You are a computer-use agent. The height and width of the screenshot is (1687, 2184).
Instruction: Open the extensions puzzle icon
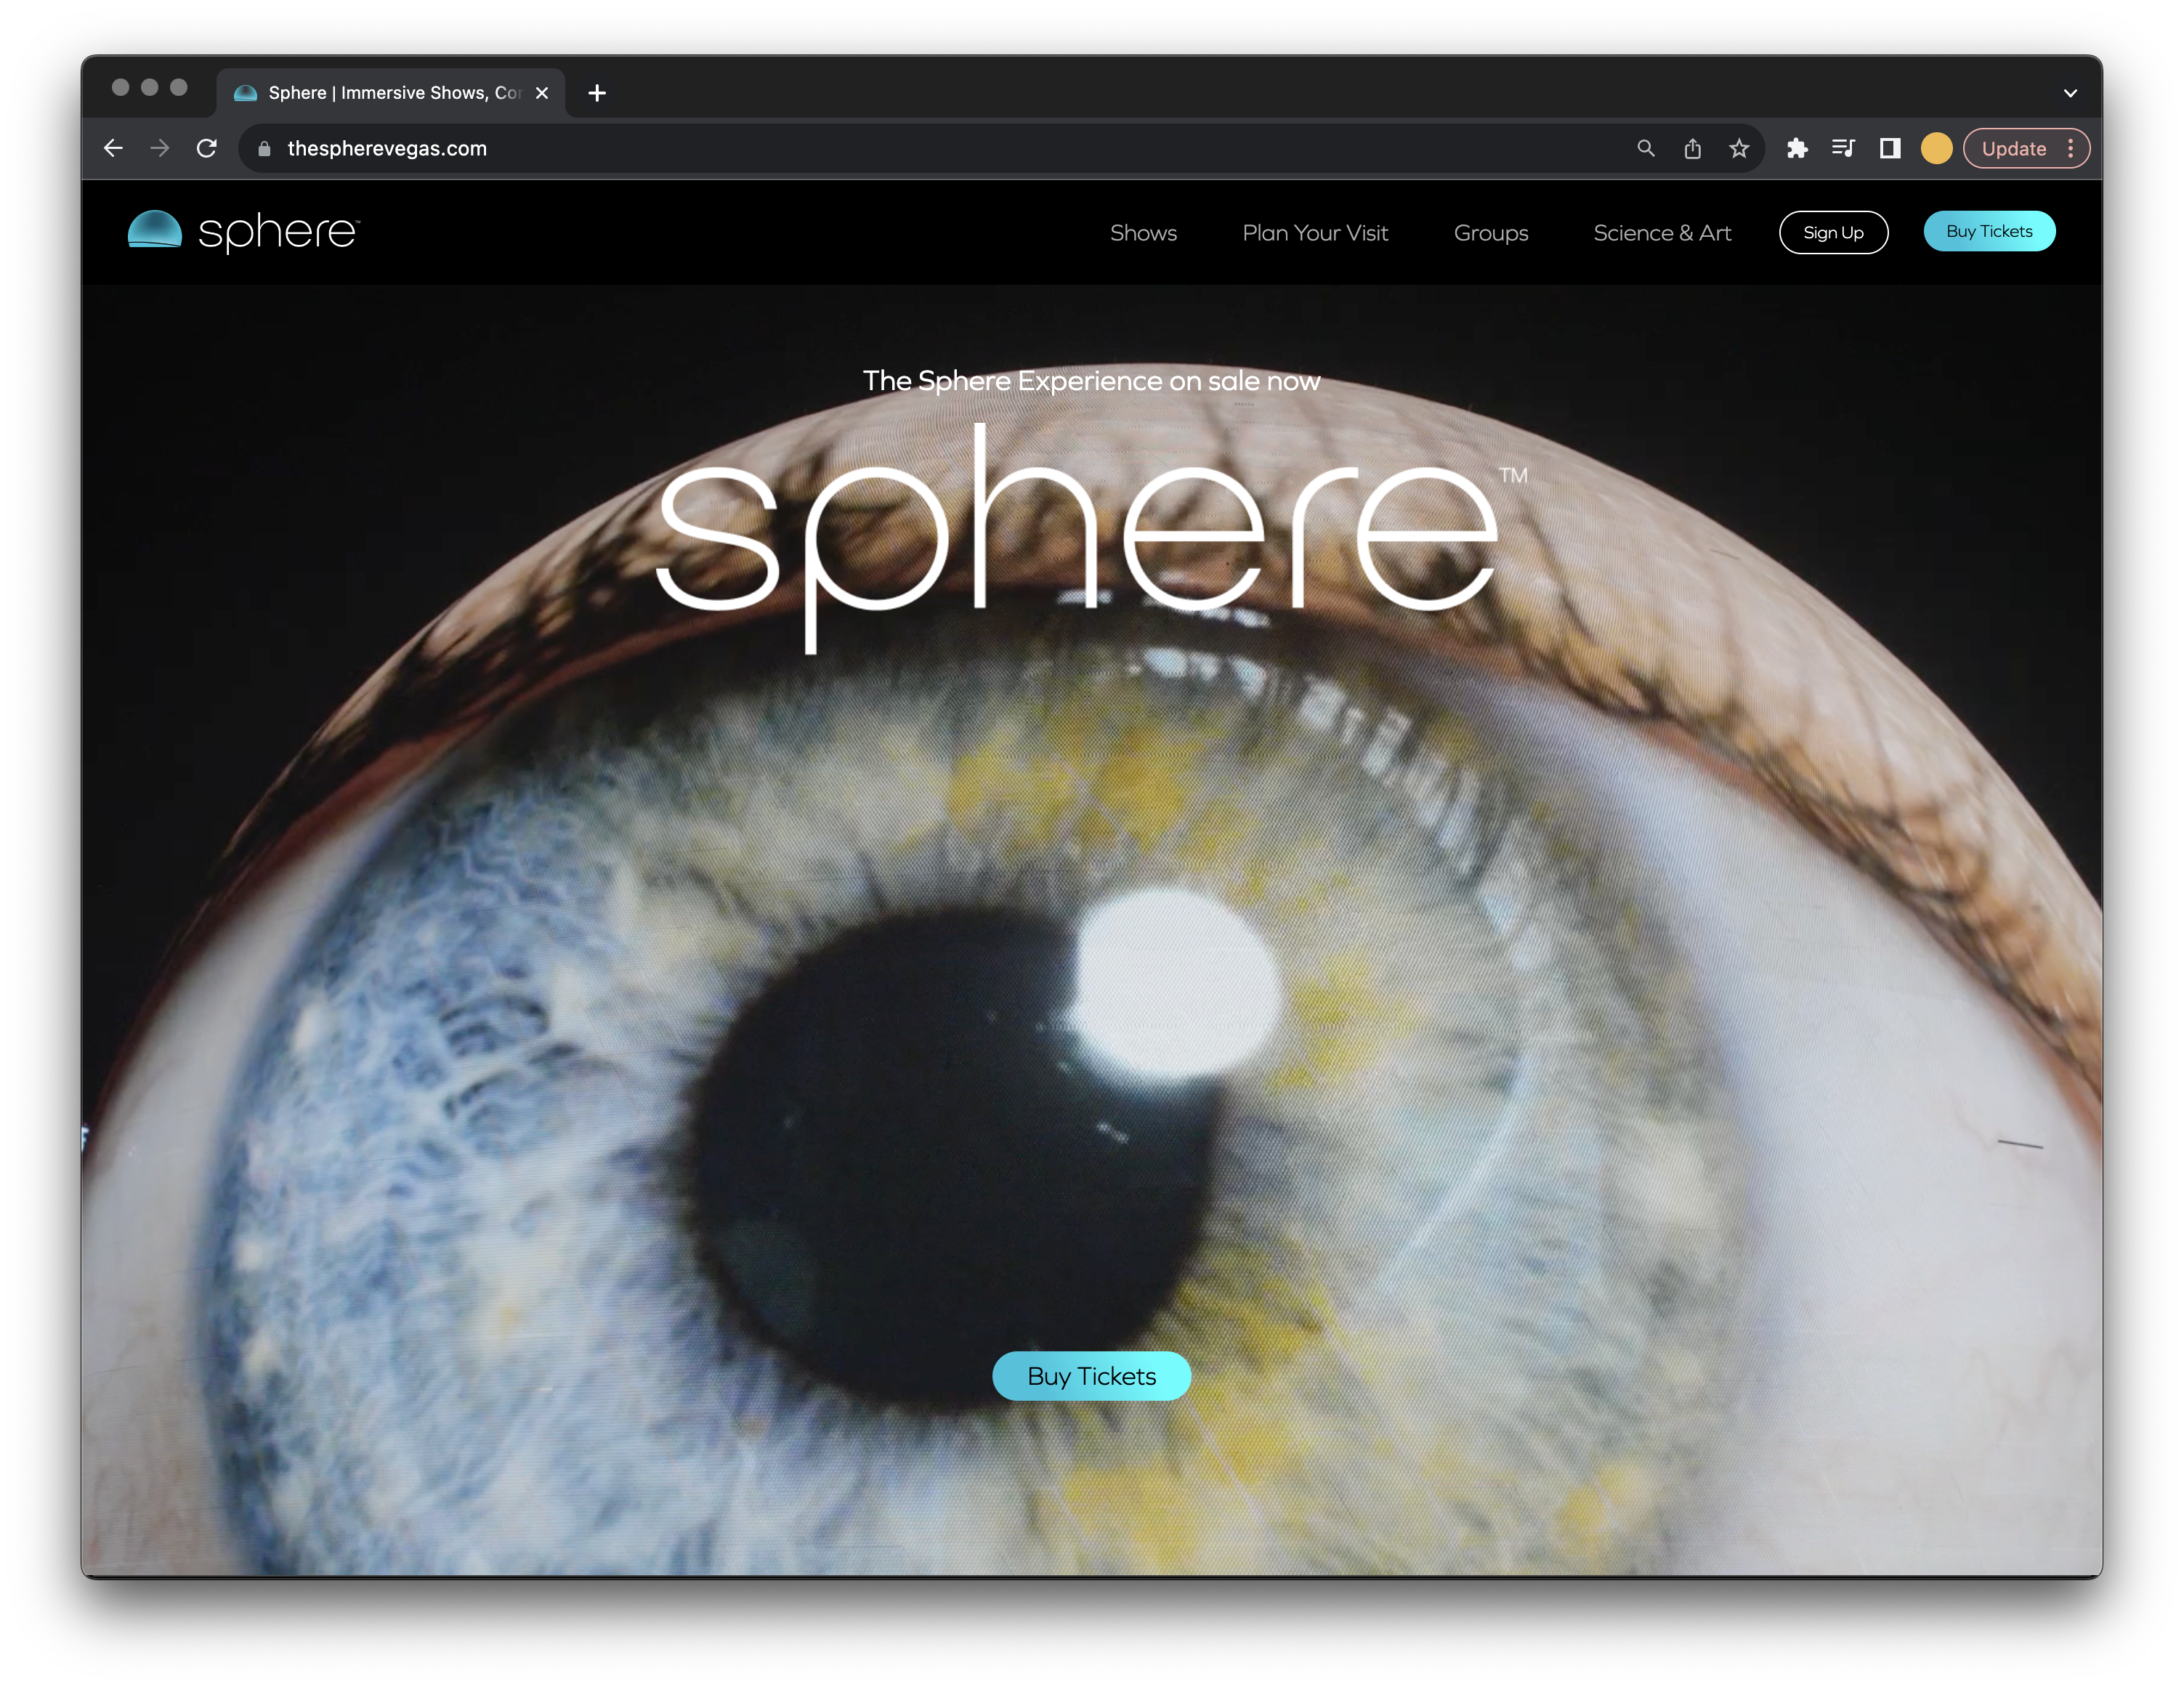tap(1797, 148)
